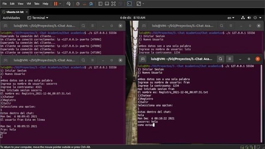Click 'Ingrese la contrasena: 4321' line
This screenshot has height=149, width=265.
pyautogui.click(x=21, y=87)
